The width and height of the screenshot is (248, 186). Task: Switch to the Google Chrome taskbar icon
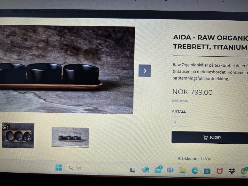pyautogui.click(x=244, y=171)
